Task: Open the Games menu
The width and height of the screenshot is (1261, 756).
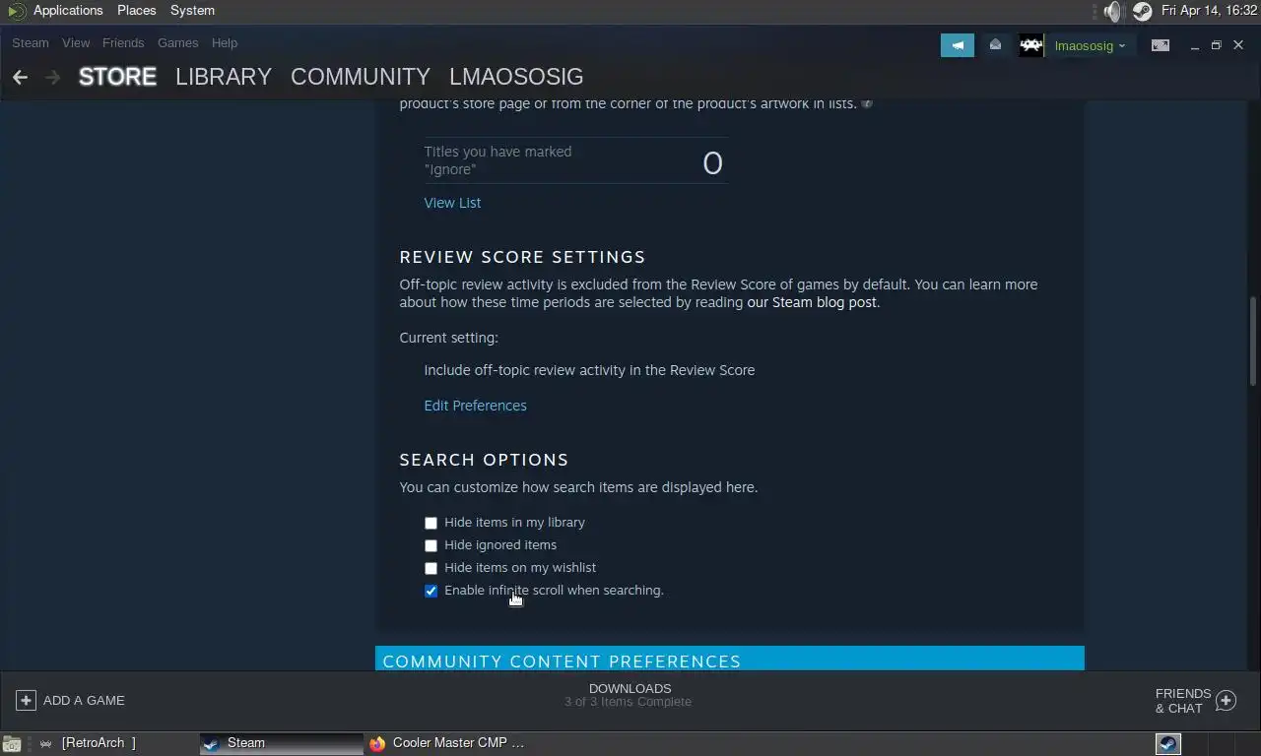Action: click(x=177, y=43)
